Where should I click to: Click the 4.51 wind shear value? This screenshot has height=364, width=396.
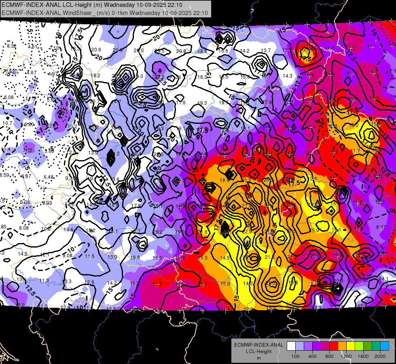click(x=33, y=47)
